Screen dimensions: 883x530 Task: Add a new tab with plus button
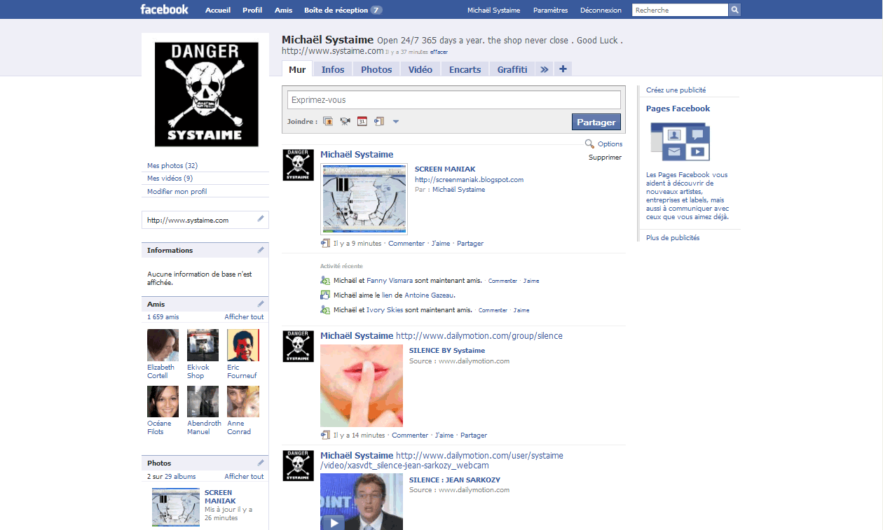[x=563, y=69]
